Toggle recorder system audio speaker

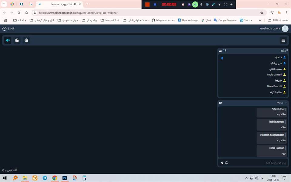coord(195,5)
